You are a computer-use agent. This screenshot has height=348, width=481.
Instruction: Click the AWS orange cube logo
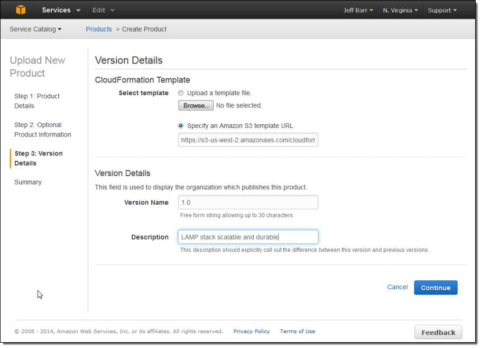click(21, 10)
